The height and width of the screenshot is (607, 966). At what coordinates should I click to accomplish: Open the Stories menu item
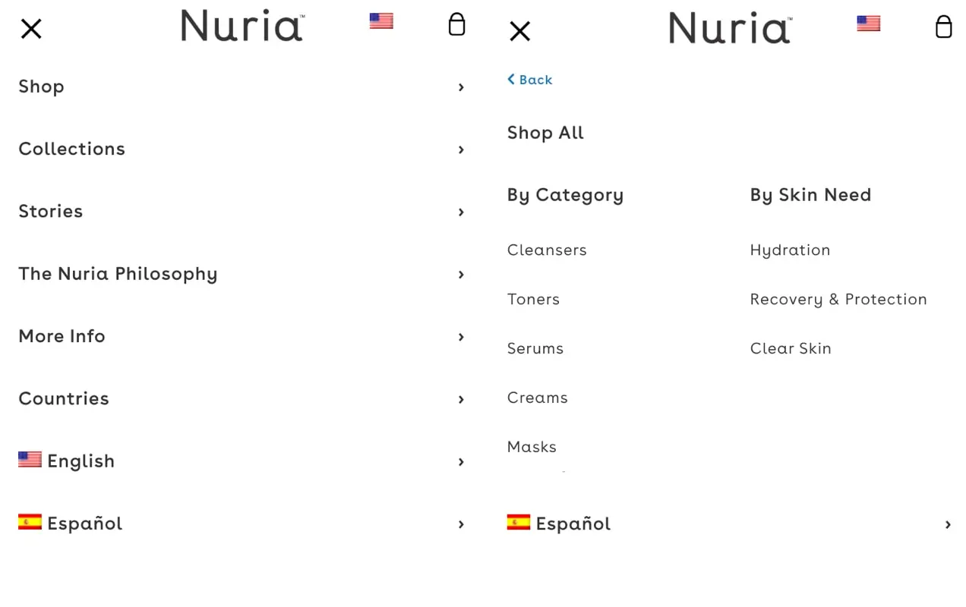[241, 212]
